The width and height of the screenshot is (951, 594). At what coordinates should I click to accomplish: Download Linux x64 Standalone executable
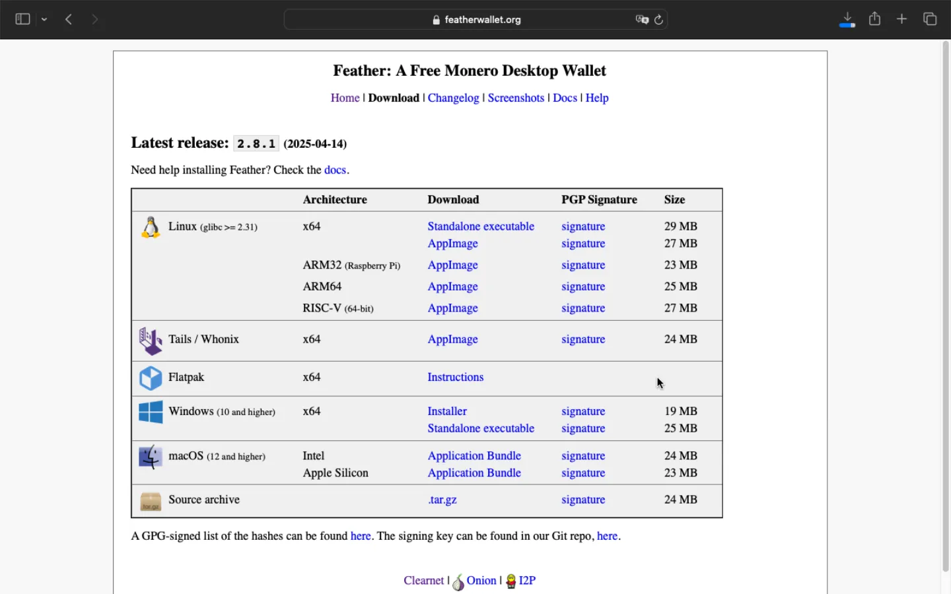481,226
